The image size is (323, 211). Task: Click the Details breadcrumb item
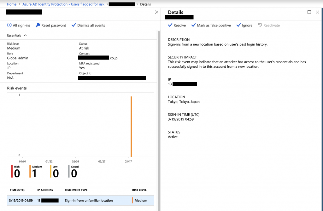tap(145, 4)
